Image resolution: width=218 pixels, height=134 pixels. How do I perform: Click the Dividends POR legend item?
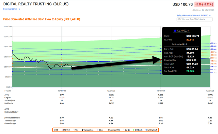113,130
